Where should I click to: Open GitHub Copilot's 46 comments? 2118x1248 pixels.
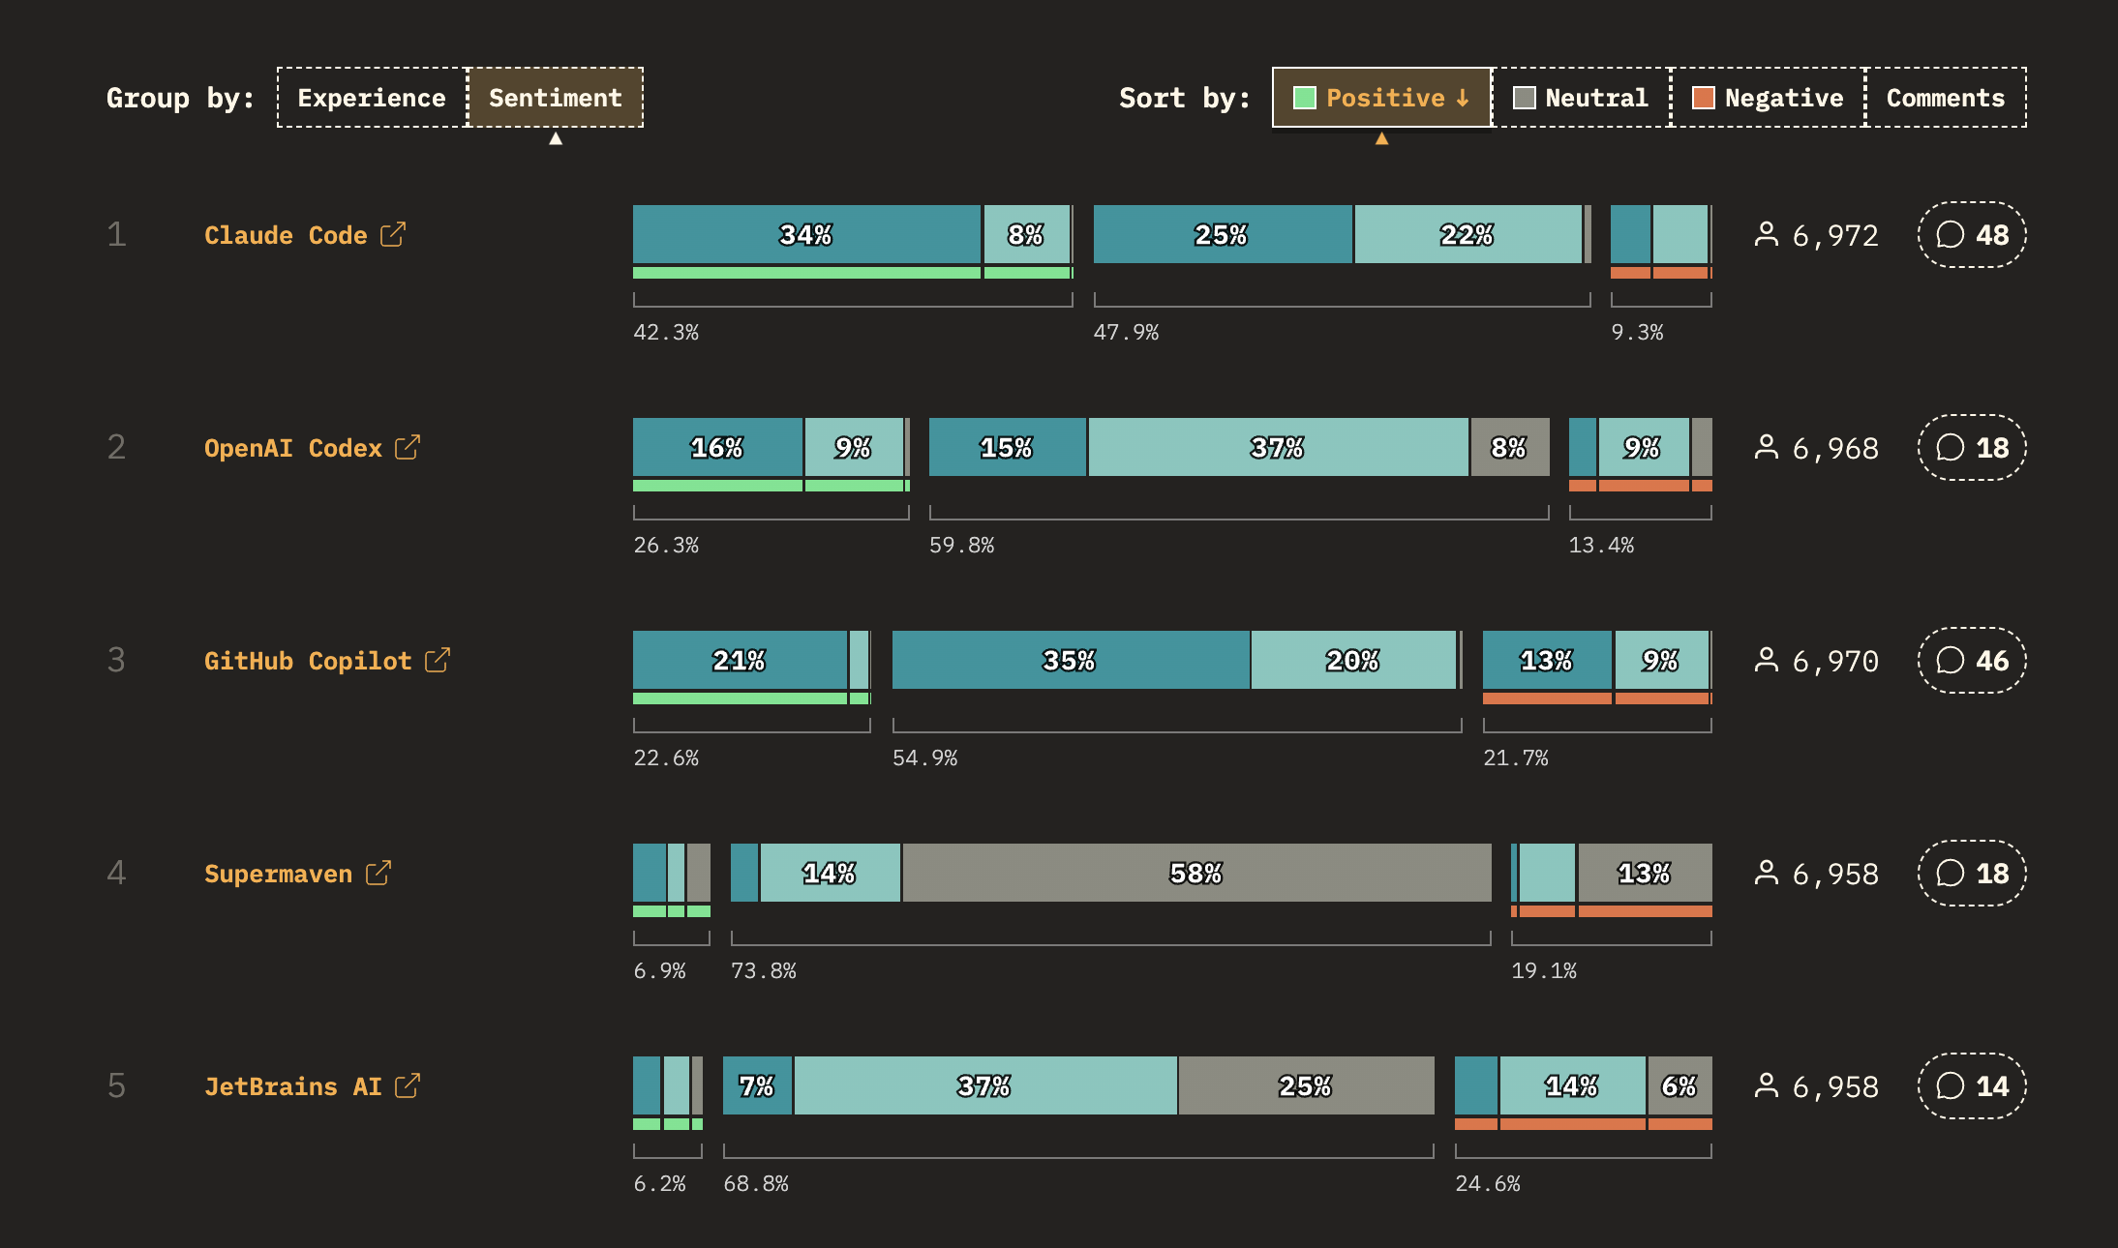pos(1972,661)
